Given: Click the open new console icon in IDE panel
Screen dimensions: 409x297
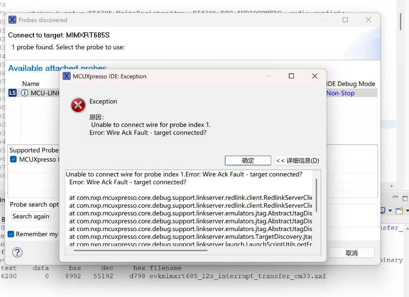Looking at the screenshot, I should pos(399,210).
